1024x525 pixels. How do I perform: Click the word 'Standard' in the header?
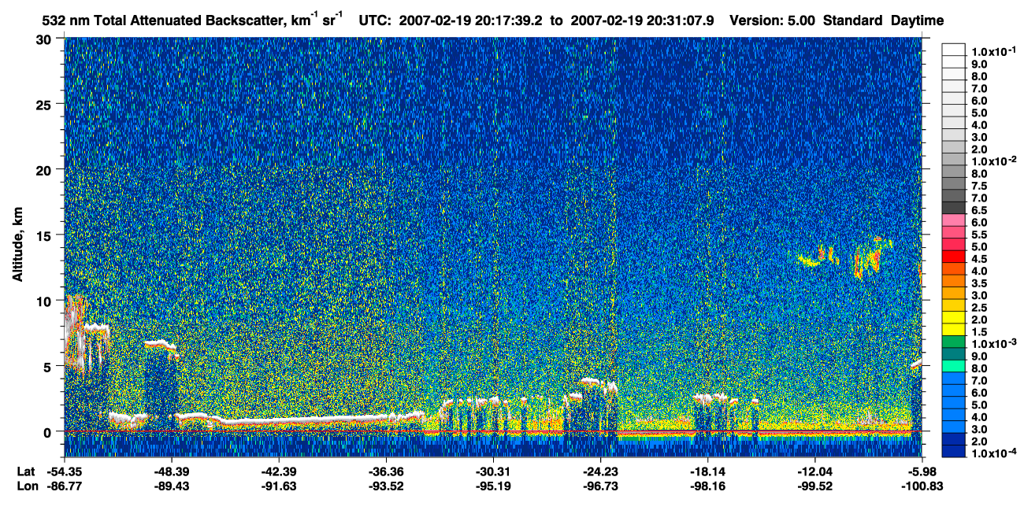(854, 20)
